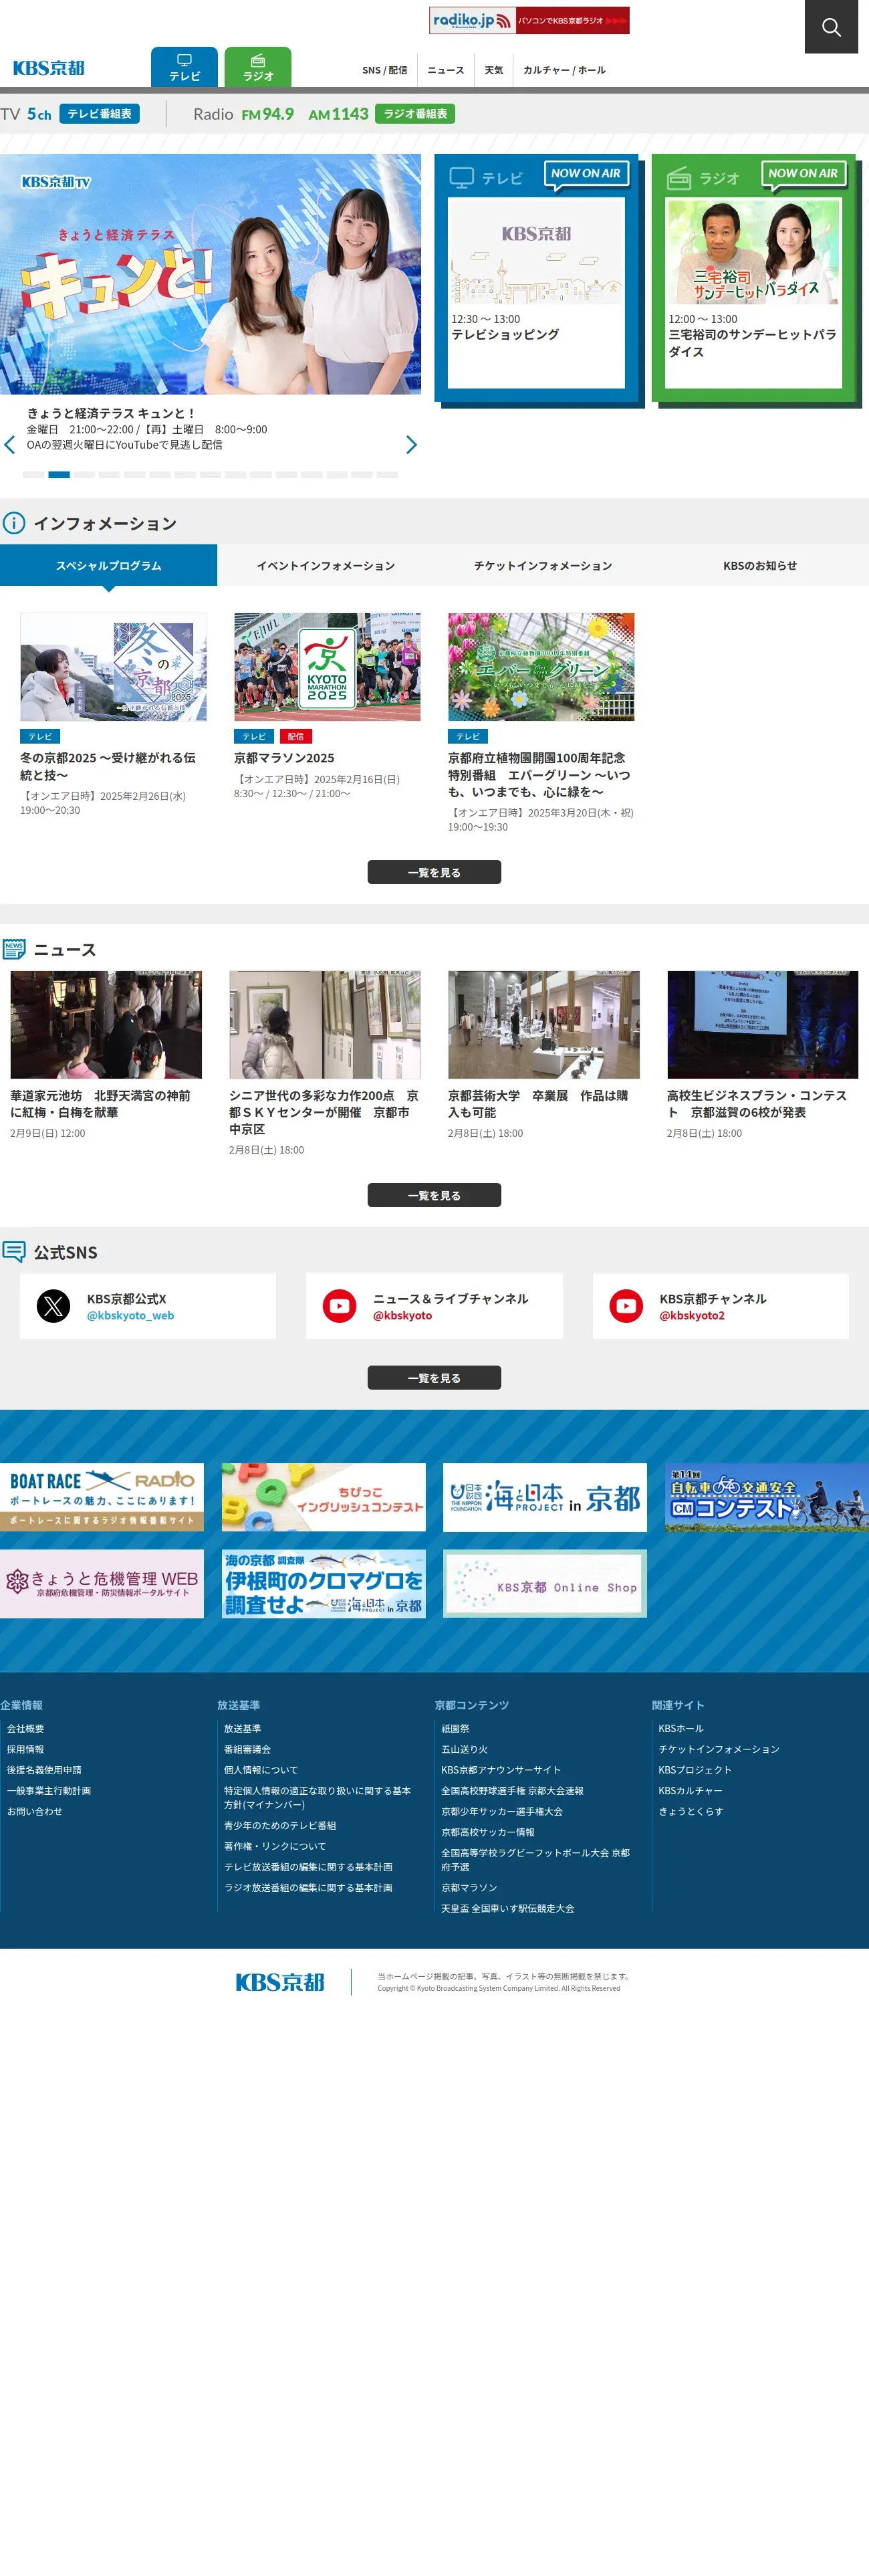The image size is (869, 2576).
Task: Switch to イベントインフォメーション tab
Action: (x=326, y=565)
